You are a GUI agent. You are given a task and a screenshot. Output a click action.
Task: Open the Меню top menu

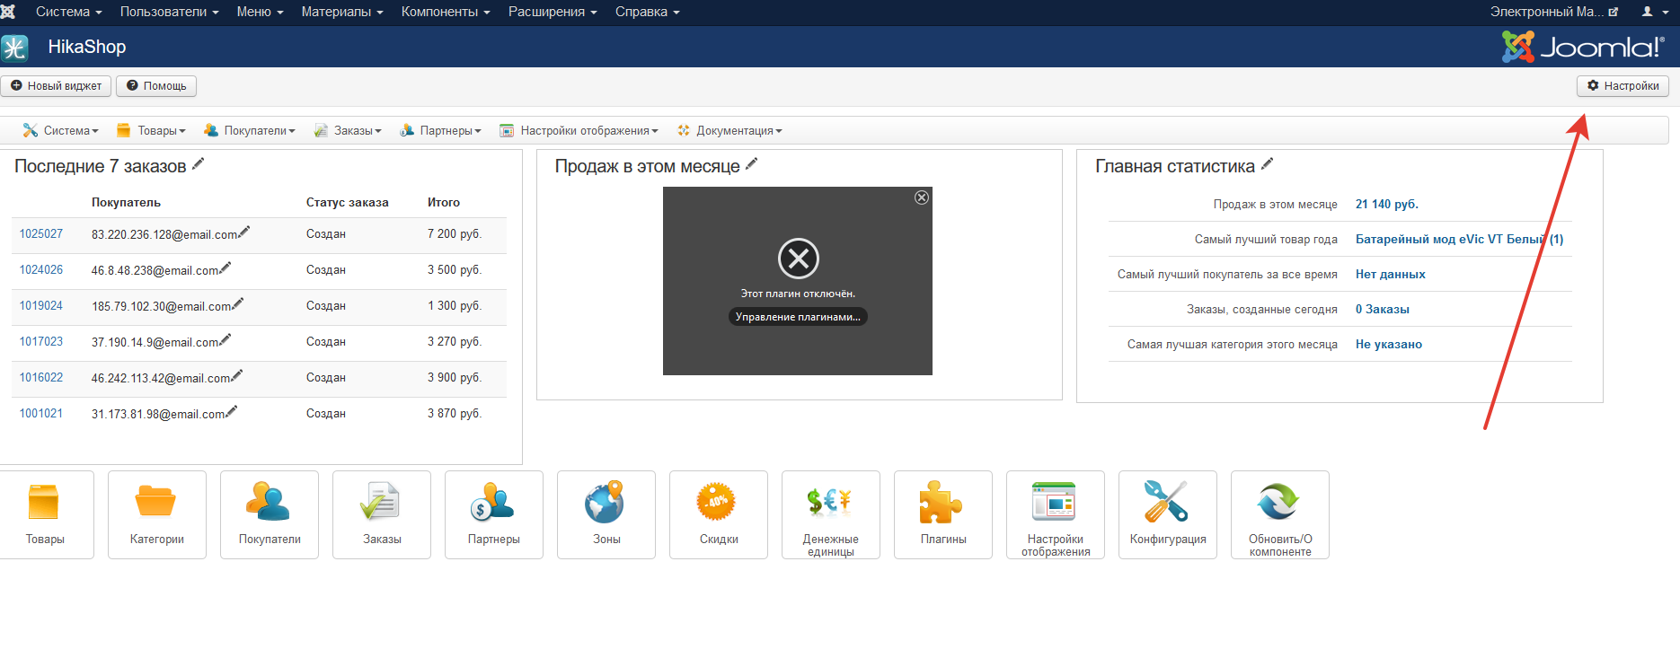coord(261,12)
